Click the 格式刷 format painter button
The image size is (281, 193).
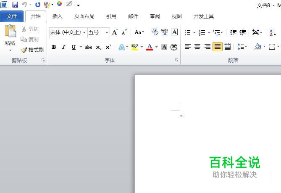pyautogui.click(x=32, y=50)
